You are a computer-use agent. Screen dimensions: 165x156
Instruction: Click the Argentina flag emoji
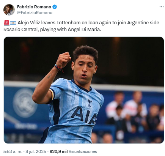click(x=13, y=23)
